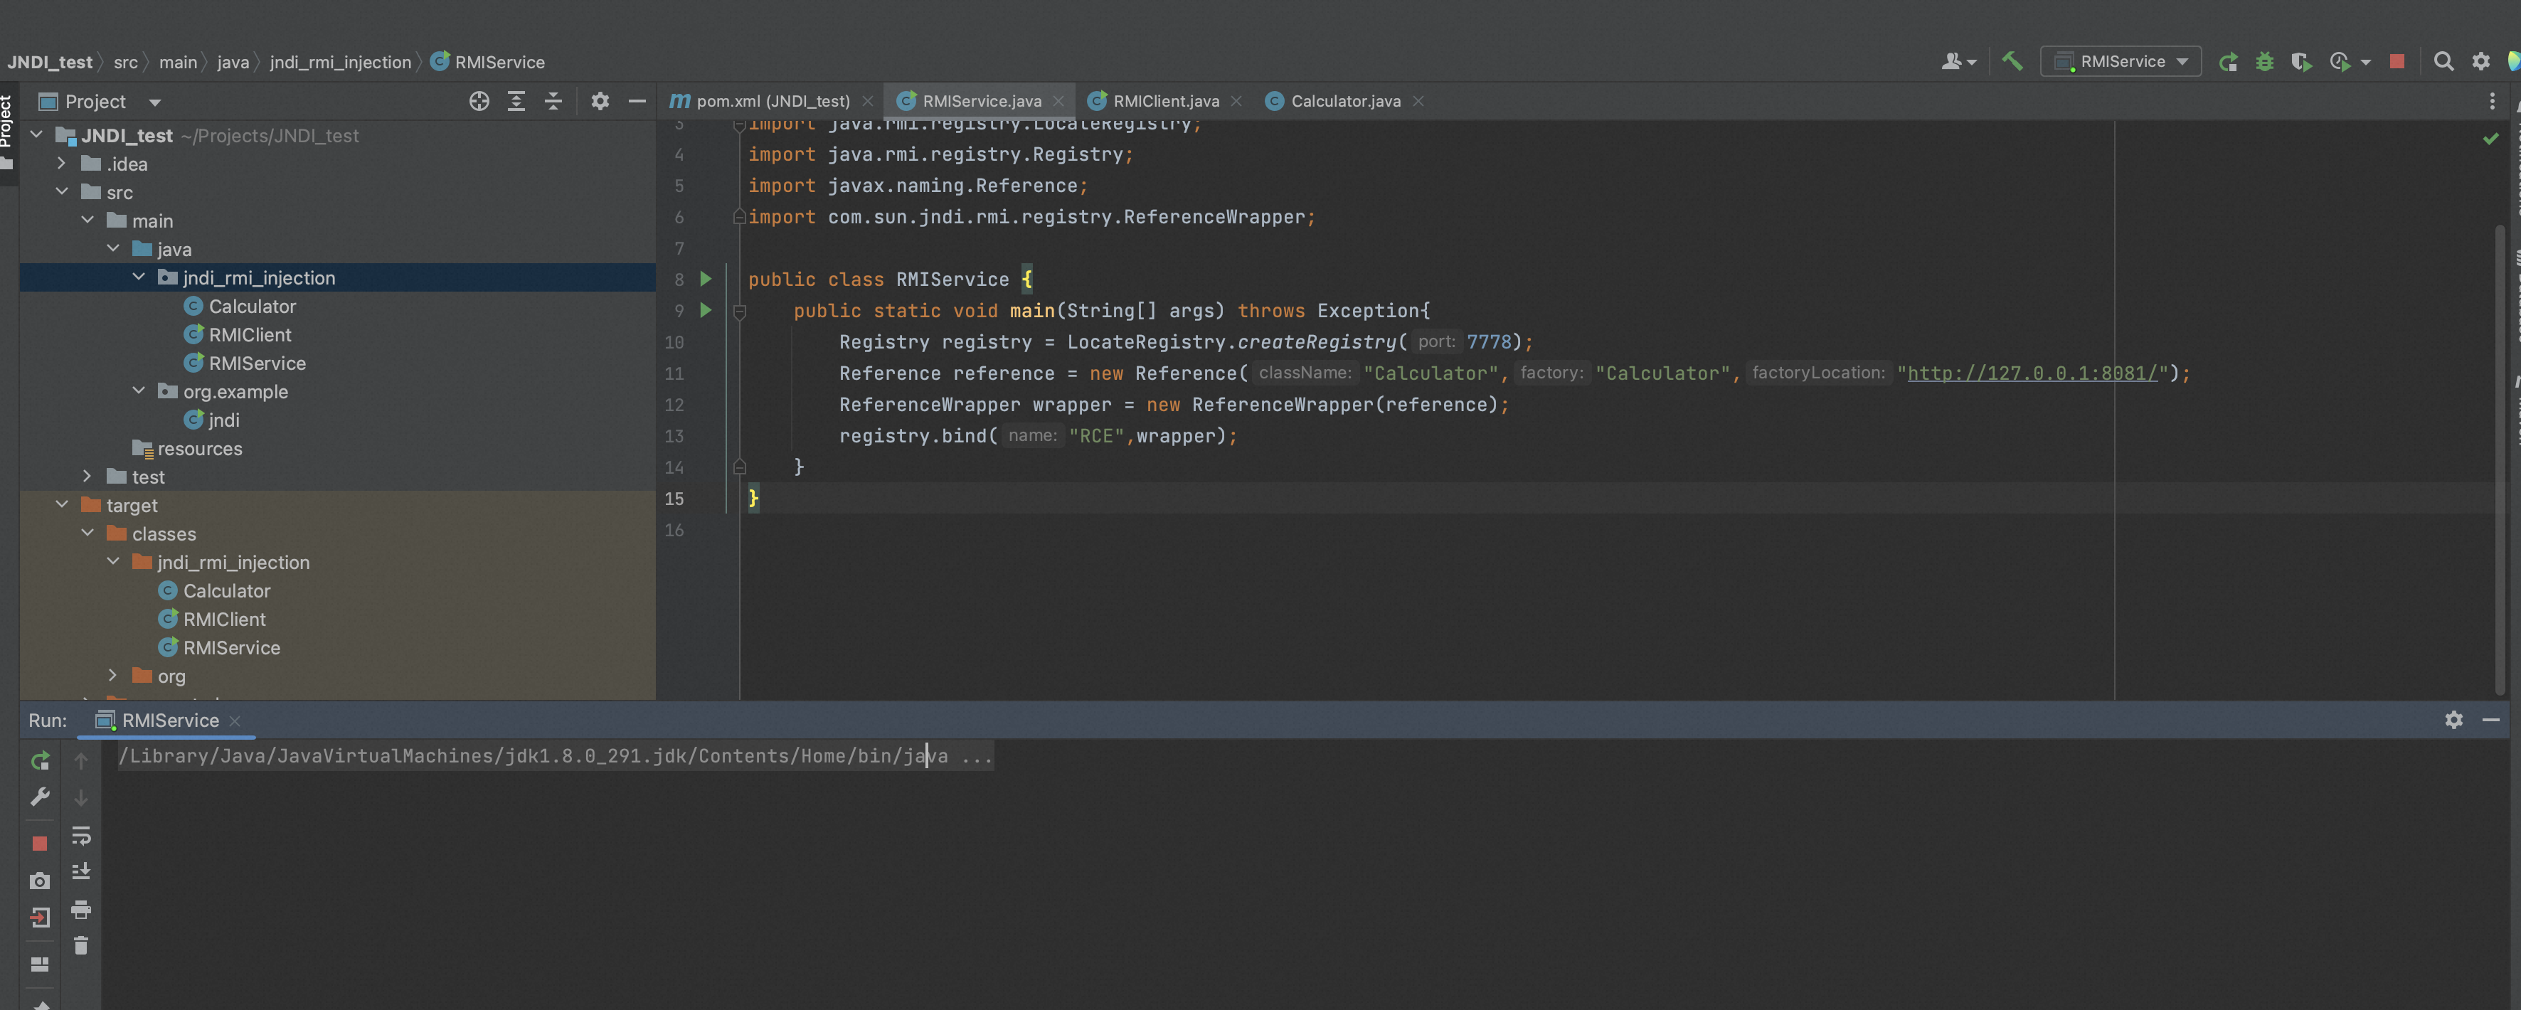
Task: Click the green inspection checkmark
Action: point(2490,139)
